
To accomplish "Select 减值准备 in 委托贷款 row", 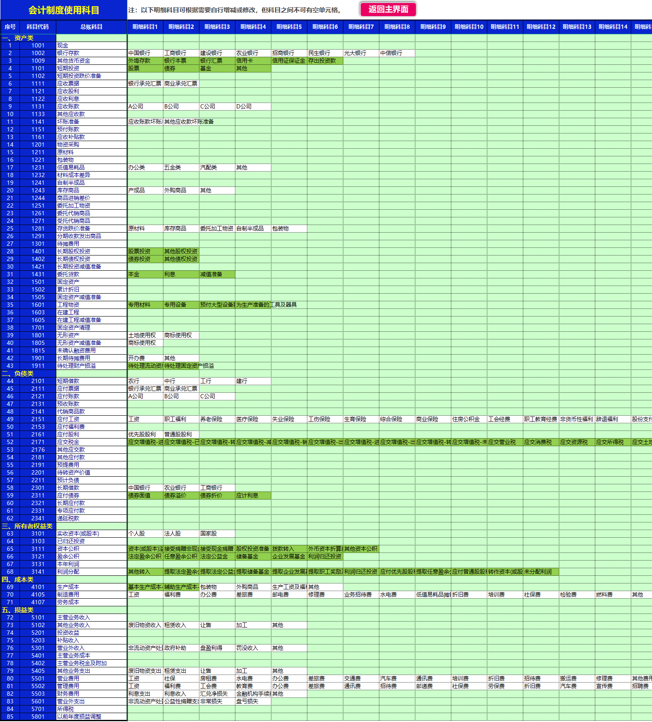I will coord(217,274).
